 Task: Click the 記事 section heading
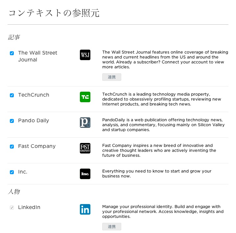coord(14,37)
